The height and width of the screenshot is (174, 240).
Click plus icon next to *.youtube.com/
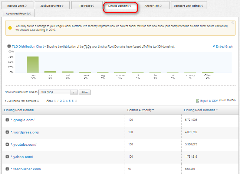click(x=7, y=144)
